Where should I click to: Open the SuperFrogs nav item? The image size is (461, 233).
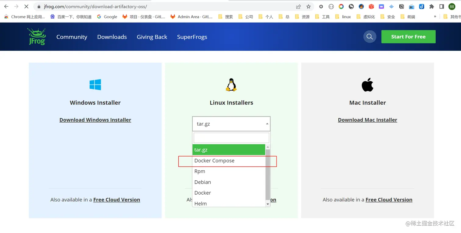click(x=192, y=37)
